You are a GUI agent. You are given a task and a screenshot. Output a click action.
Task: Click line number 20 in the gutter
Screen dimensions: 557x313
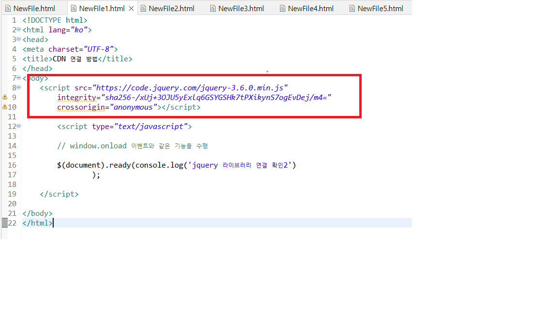12,204
